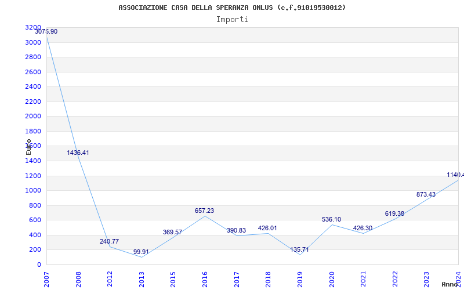This screenshot has height=290, width=464.
Task: Click the 657.23 data label
Action: [204, 211]
